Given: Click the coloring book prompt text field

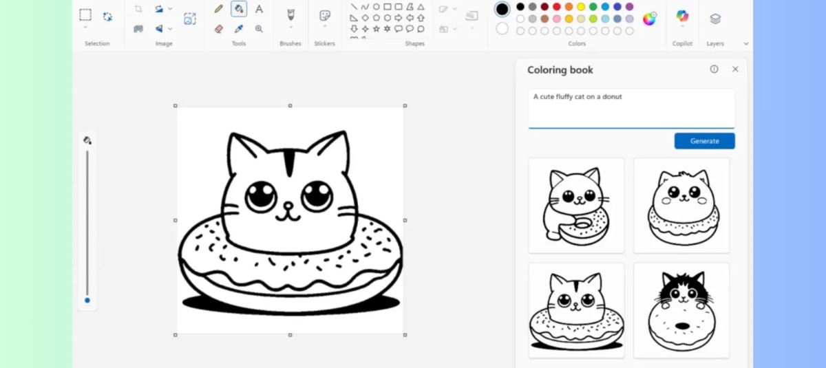Looking at the screenshot, I should coord(631,107).
